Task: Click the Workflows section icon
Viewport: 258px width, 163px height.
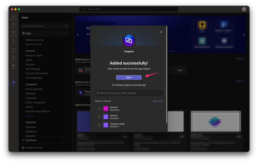Action: click(x=23, y=140)
